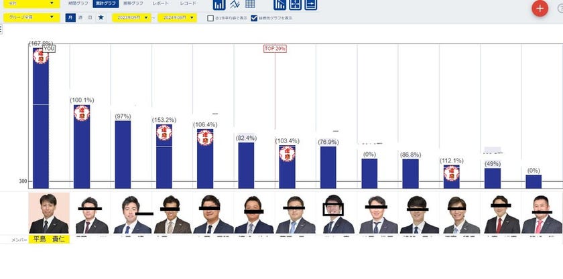Screen dimensions: 563x279
Task: Select the 月 period toggle
Action: tap(70, 17)
